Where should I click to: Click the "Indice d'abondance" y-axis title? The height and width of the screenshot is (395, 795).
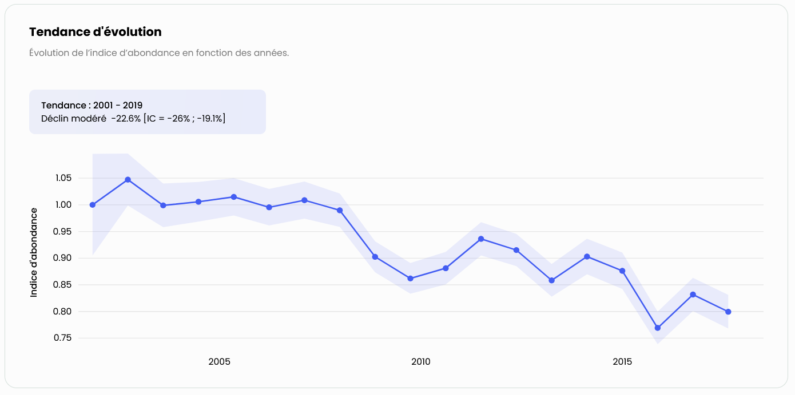click(x=34, y=252)
